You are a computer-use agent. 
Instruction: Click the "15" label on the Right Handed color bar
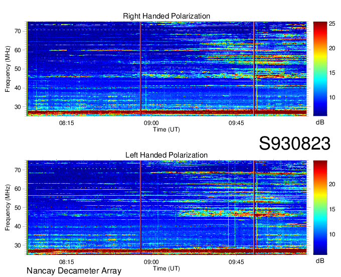332,73
